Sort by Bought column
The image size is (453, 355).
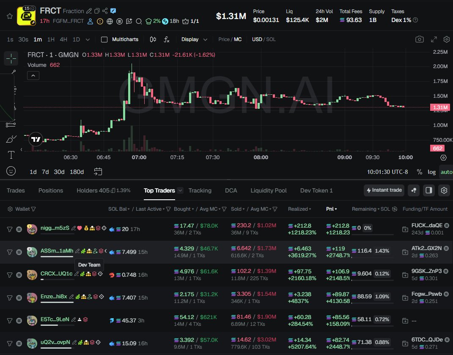point(184,209)
